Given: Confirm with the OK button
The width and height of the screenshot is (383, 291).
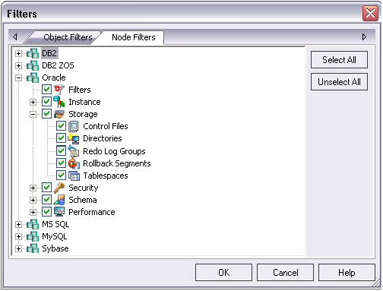Looking at the screenshot, I should pyautogui.click(x=223, y=273).
